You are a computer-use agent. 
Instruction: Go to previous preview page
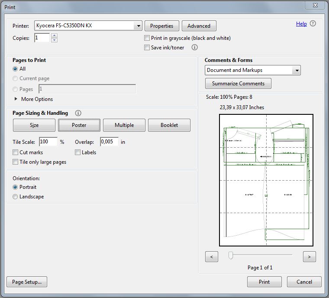point(212,256)
